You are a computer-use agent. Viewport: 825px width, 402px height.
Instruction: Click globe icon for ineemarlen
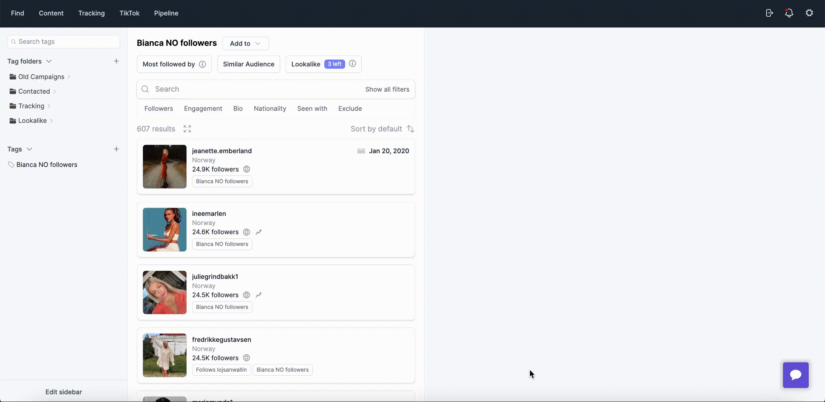tap(246, 232)
